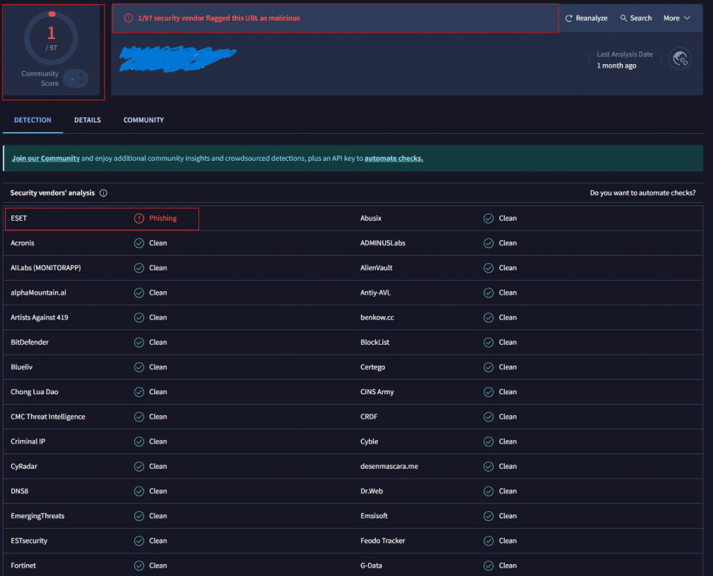Screen dimensions: 713x576
Task: Open the DETAILS tab
Action: click(88, 120)
